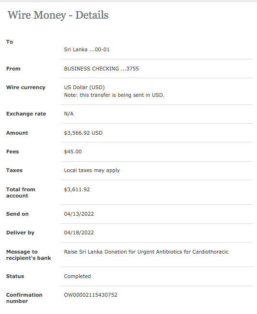
Task: Click the Raise Sri Lanka Donation message text
Action: [146, 252]
